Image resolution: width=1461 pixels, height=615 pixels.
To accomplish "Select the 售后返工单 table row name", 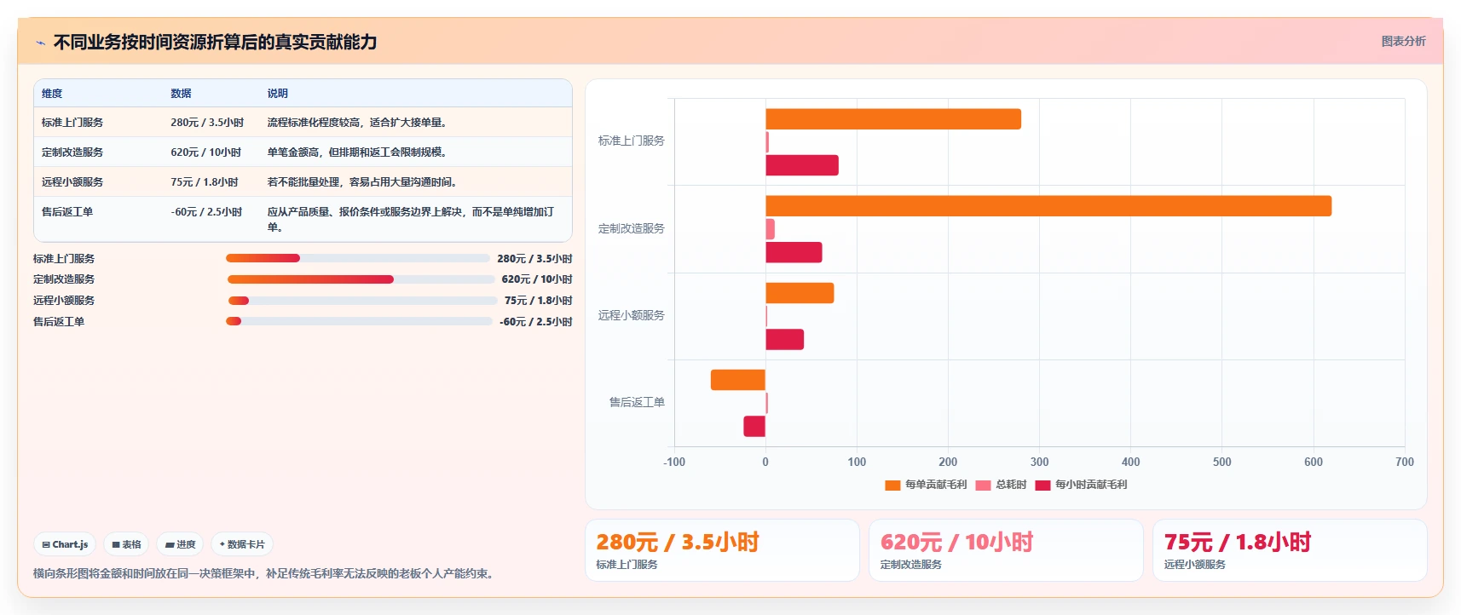I will coord(67,212).
